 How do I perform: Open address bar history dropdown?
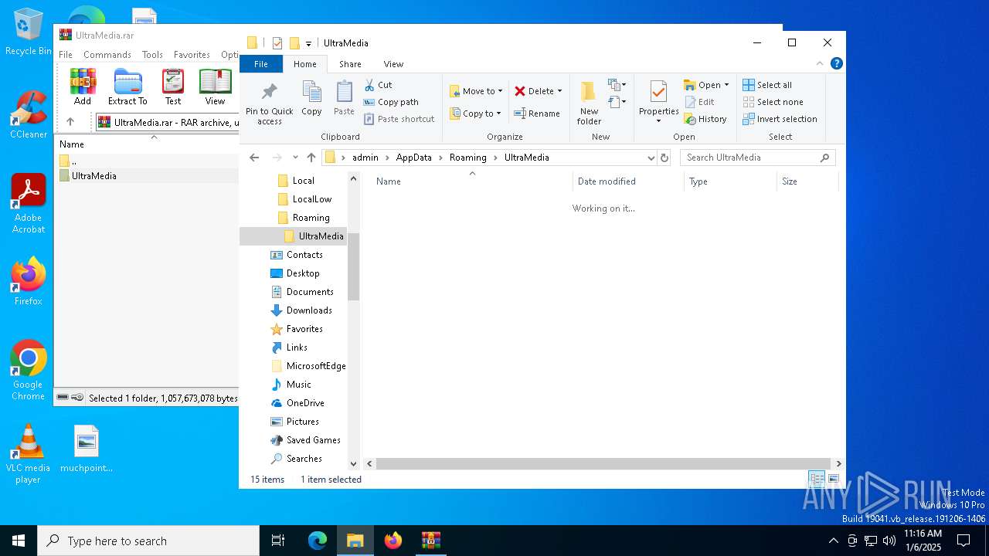click(651, 158)
